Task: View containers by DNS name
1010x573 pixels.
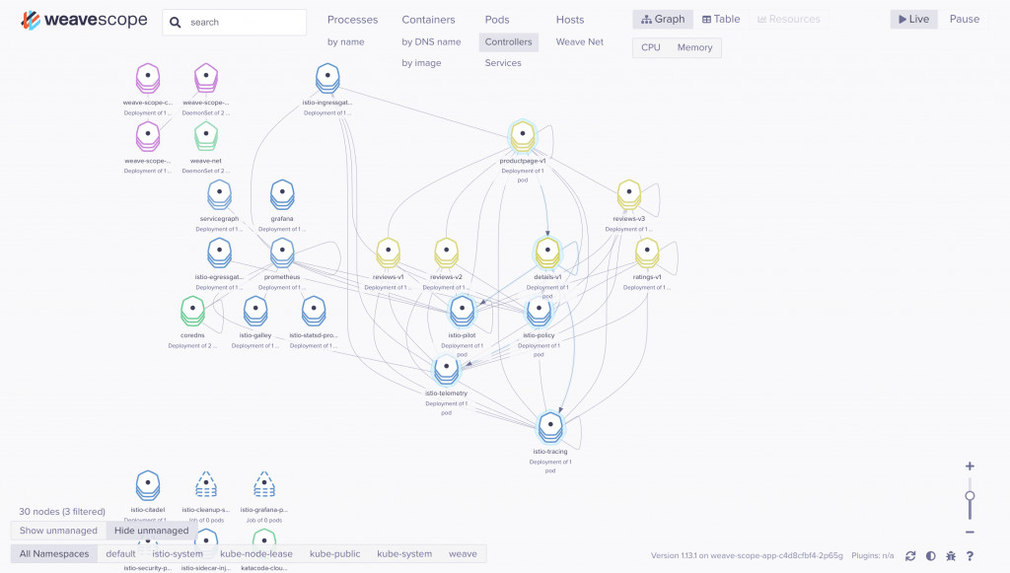Action: (x=431, y=41)
